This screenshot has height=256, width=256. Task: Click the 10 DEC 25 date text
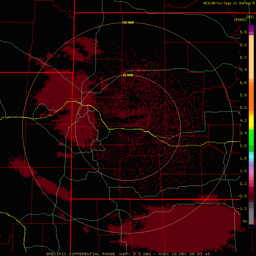[183, 254]
